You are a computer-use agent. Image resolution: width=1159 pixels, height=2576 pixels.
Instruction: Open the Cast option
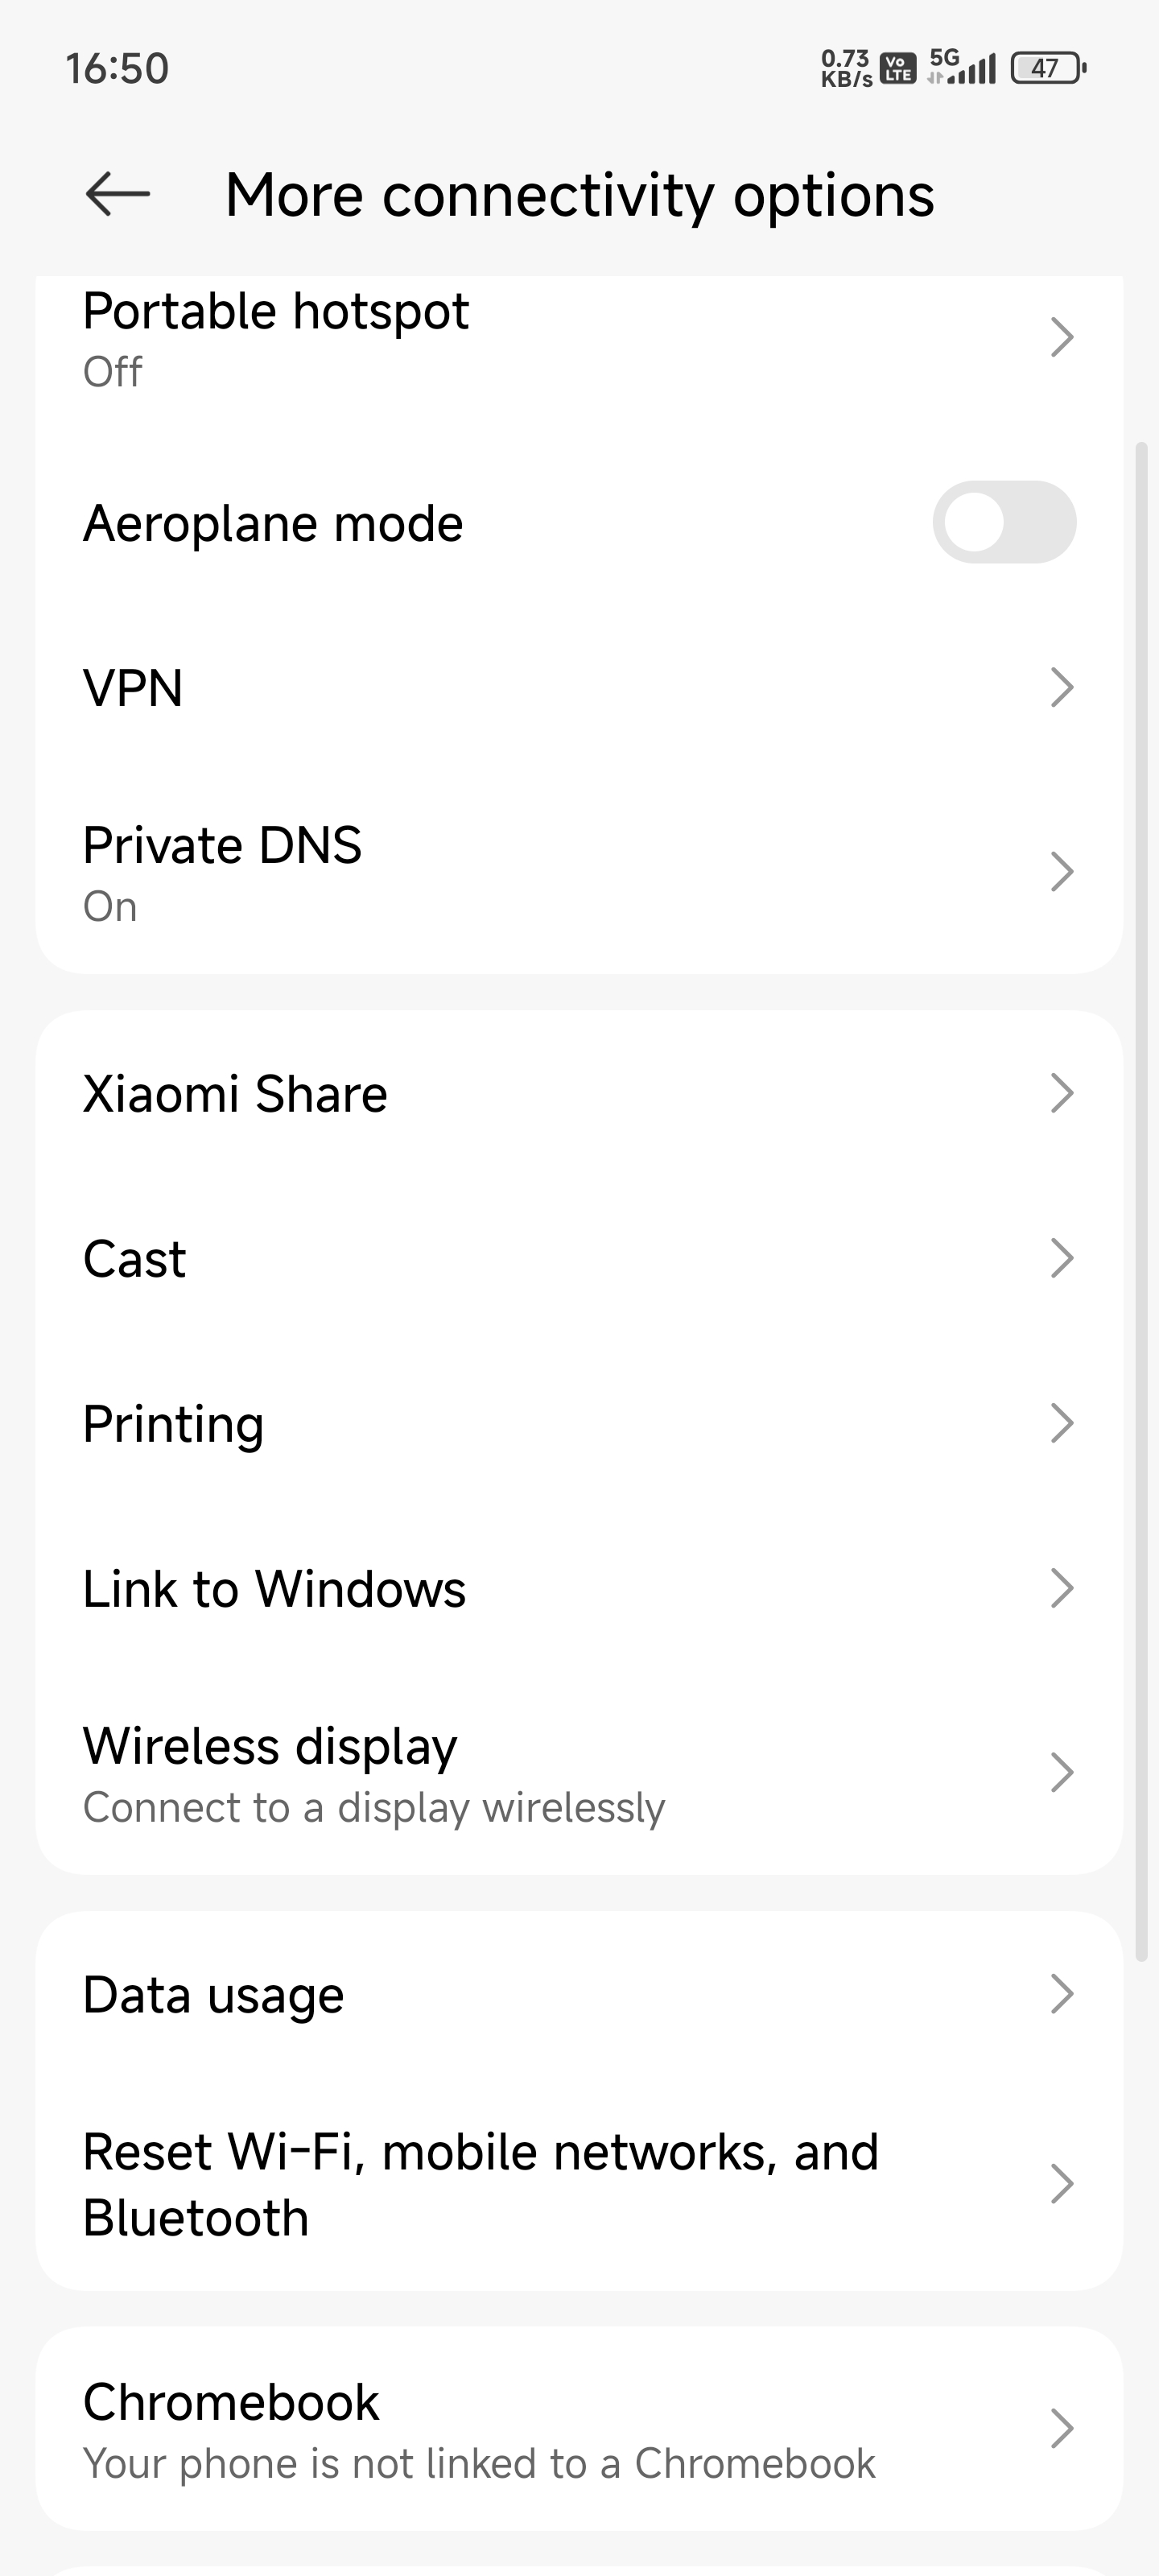tap(579, 1258)
